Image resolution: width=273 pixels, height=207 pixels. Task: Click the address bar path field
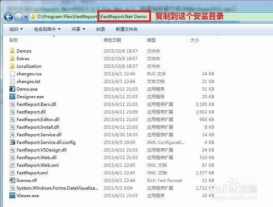151,17
